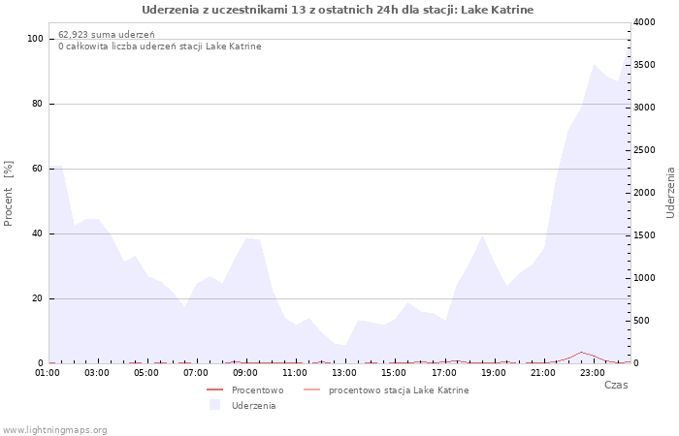Select the 13:00 time tick label
Image resolution: width=679 pixels, height=436 pixels.
[x=345, y=372]
